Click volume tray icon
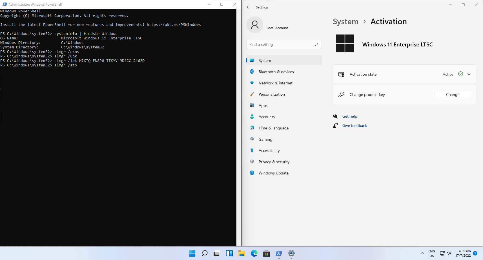483x260 pixels. tap(449, 253)
